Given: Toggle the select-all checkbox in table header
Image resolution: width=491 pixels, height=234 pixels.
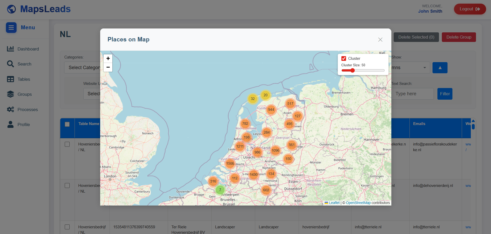Looking at the screenshot, I should point(67,124).
